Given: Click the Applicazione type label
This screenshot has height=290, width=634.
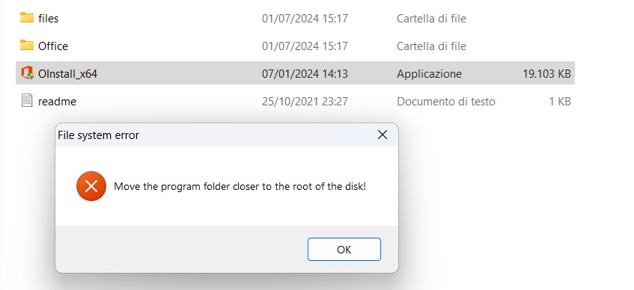Looking at the screenshot, I should pos(429,74).
